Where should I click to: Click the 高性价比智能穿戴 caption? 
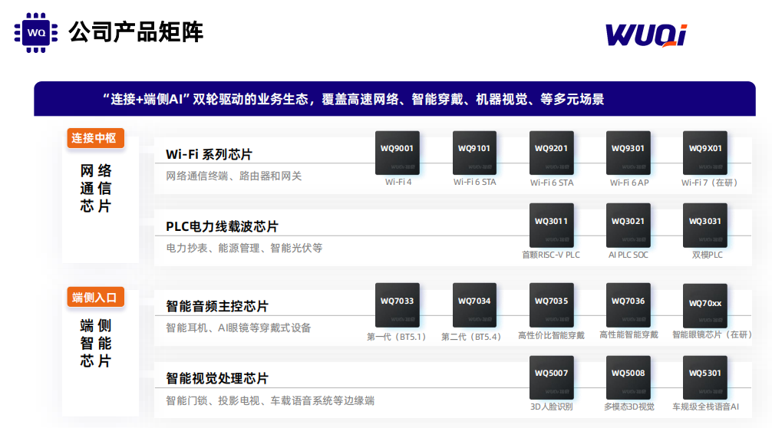pos(552,335)
